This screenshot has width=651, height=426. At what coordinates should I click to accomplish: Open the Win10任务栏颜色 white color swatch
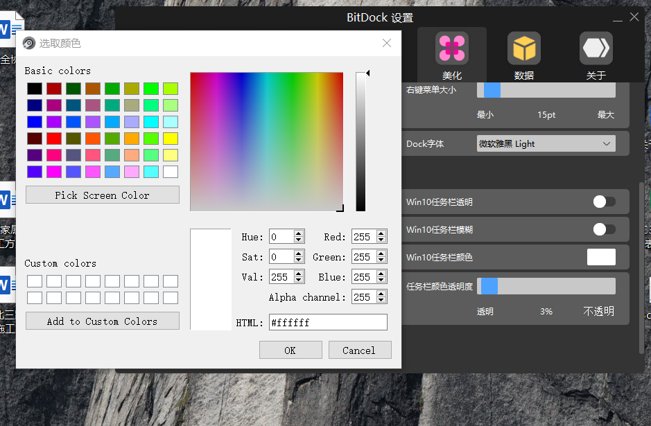(x=601, y=257)
